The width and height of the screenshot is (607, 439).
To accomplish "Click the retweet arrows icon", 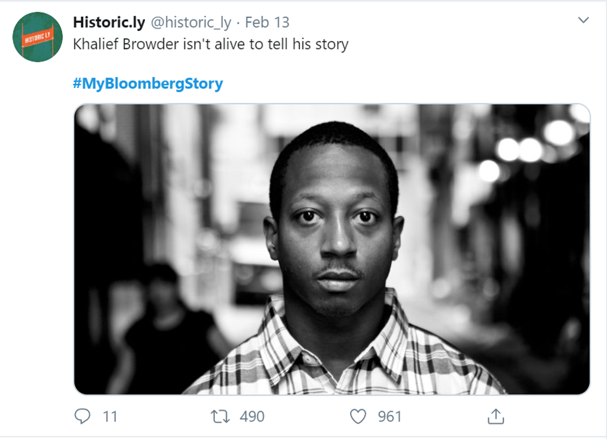I will 221,416.
